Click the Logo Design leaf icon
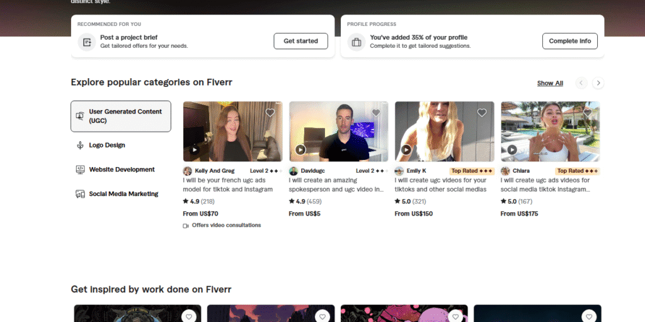The width and height of the screenshot is (645, 322). click(x=80, y=146)
